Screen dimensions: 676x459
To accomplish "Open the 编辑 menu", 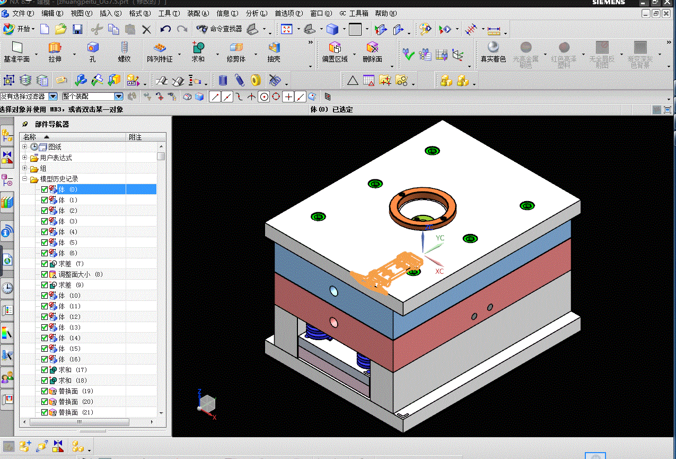I will 52,13.
